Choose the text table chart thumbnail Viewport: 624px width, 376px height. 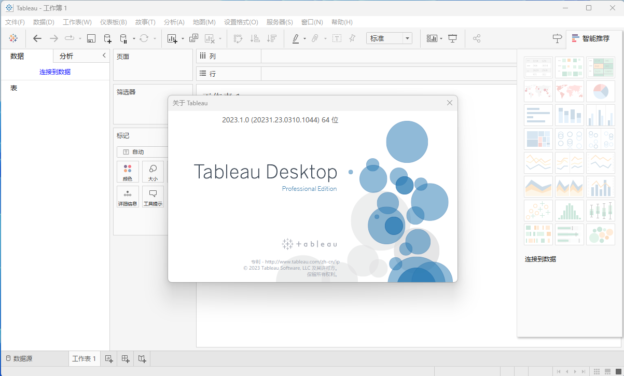click(538, 67)
